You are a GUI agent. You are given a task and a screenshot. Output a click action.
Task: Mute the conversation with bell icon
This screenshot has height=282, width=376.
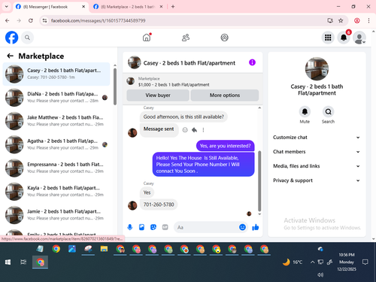coord(305,112)
